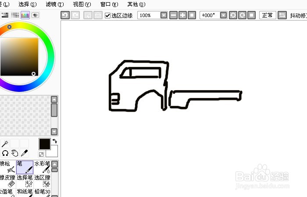The height and width of the screenshot is (197, 307).
Task: Click inside the saturation-value color square
Action: click(x=19, y=56)
